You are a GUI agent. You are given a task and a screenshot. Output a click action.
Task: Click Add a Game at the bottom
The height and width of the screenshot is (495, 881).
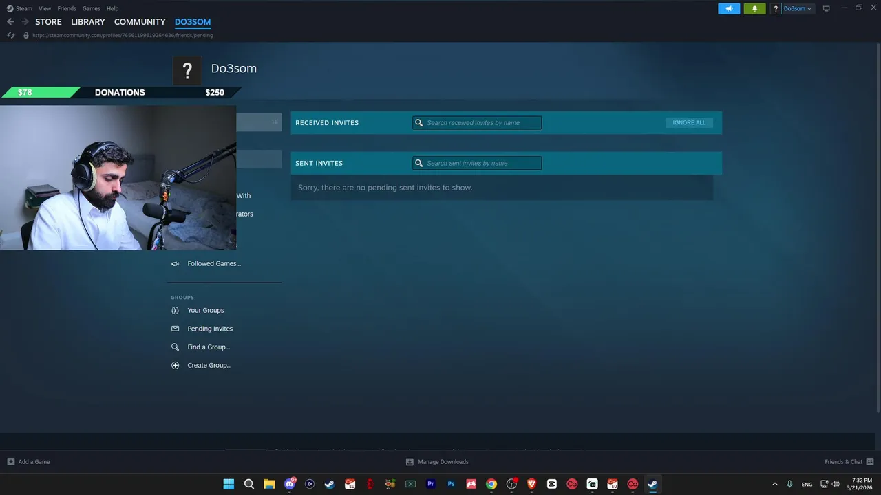28,462
